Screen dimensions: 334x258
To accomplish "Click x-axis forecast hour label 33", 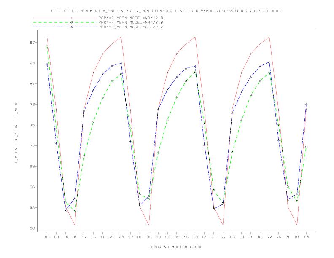I will pos(149,237).
